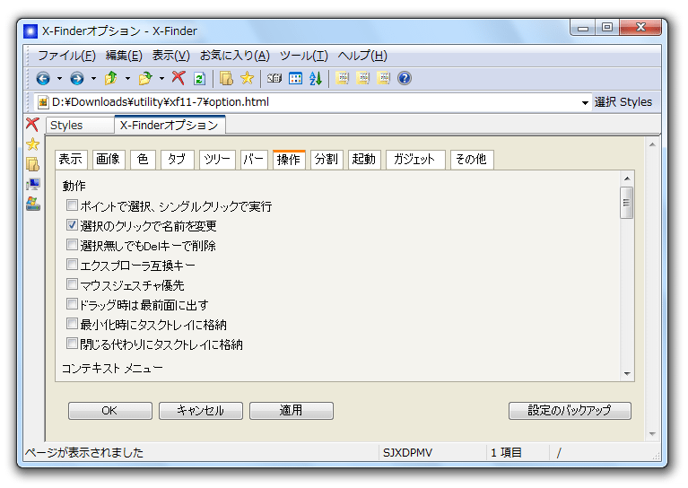The height and width of the screenshot is (488, 688).
Task: Click the first yellow note toolbar icon
Action: coord(343,78)
